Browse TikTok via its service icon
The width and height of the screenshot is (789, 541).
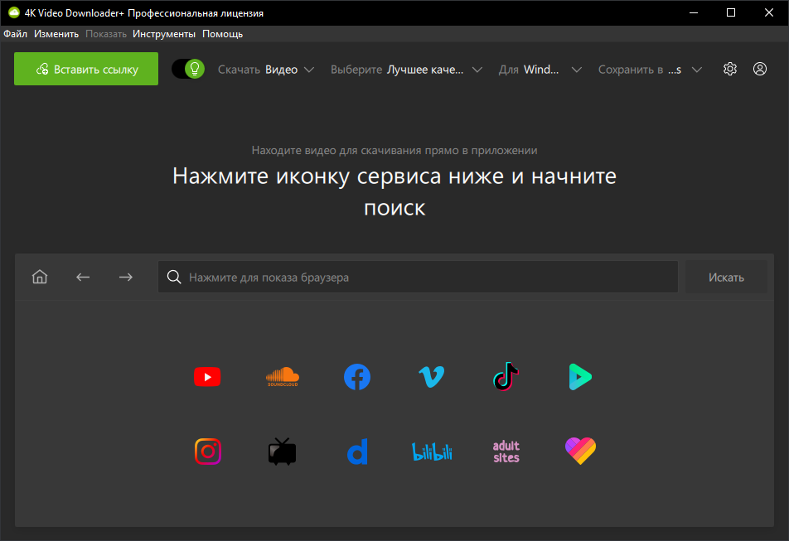506,377
